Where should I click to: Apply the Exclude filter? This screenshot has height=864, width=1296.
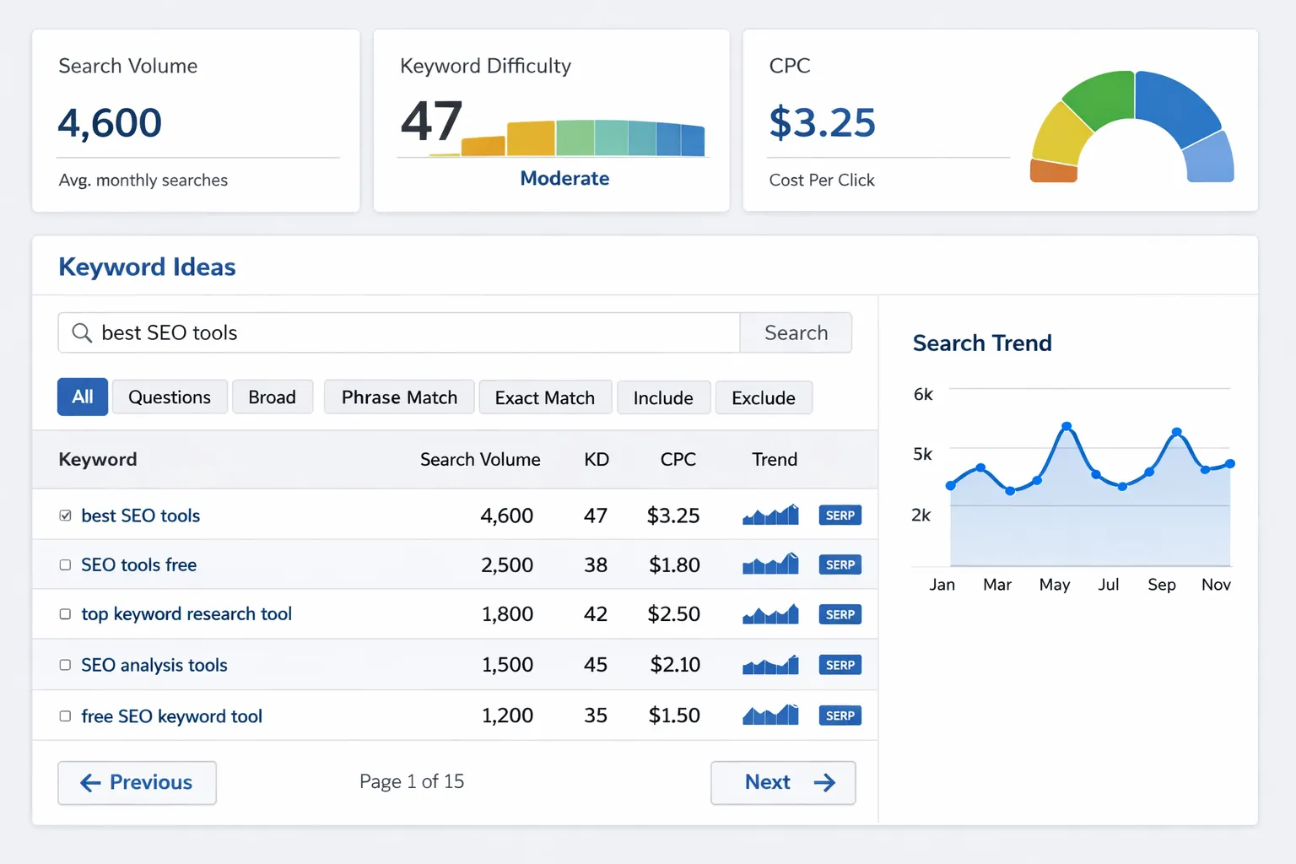[764, 397]
